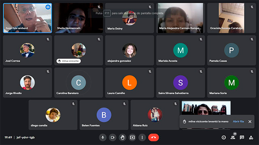Viewport: 259px width, 145px height.
Task: Click the milva viciconte raised-hand badge
Action: (68, 61)
